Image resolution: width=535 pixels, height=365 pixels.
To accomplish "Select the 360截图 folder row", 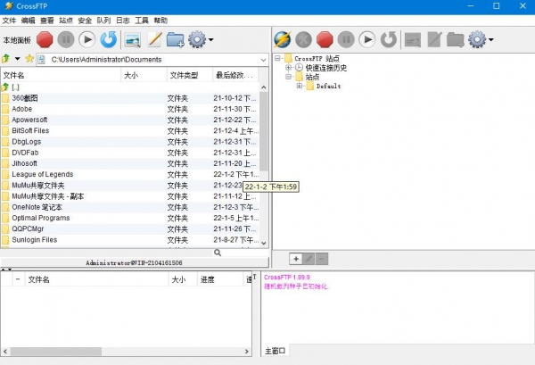I will [x=129, y=98].
